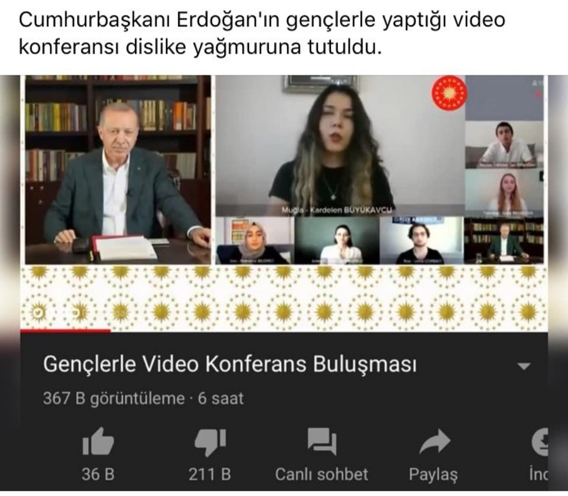Select the tile of woman wearing headscarf

[x=255, y=240]
